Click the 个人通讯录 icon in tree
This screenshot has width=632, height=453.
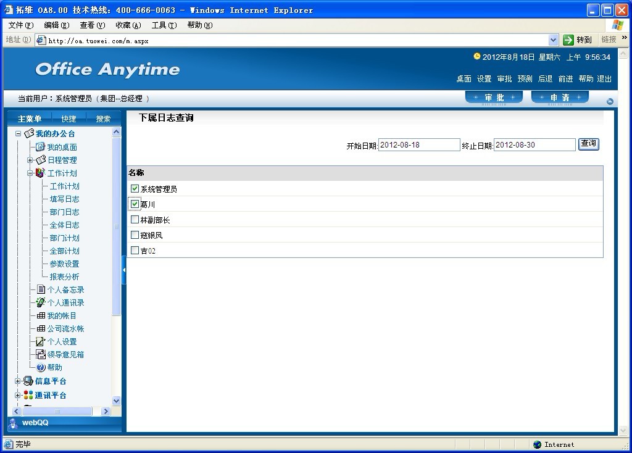(41, 302)
